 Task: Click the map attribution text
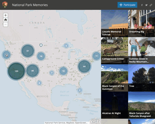click(66, 123)
